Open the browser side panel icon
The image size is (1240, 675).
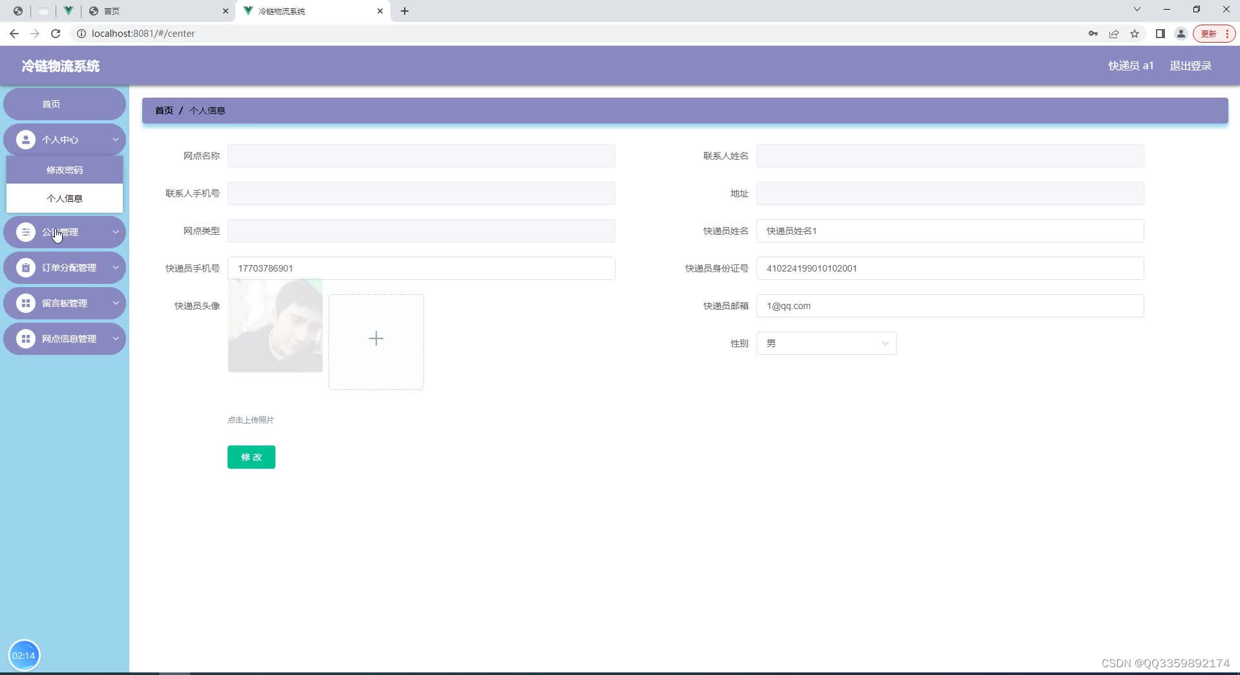point(1160,34)
